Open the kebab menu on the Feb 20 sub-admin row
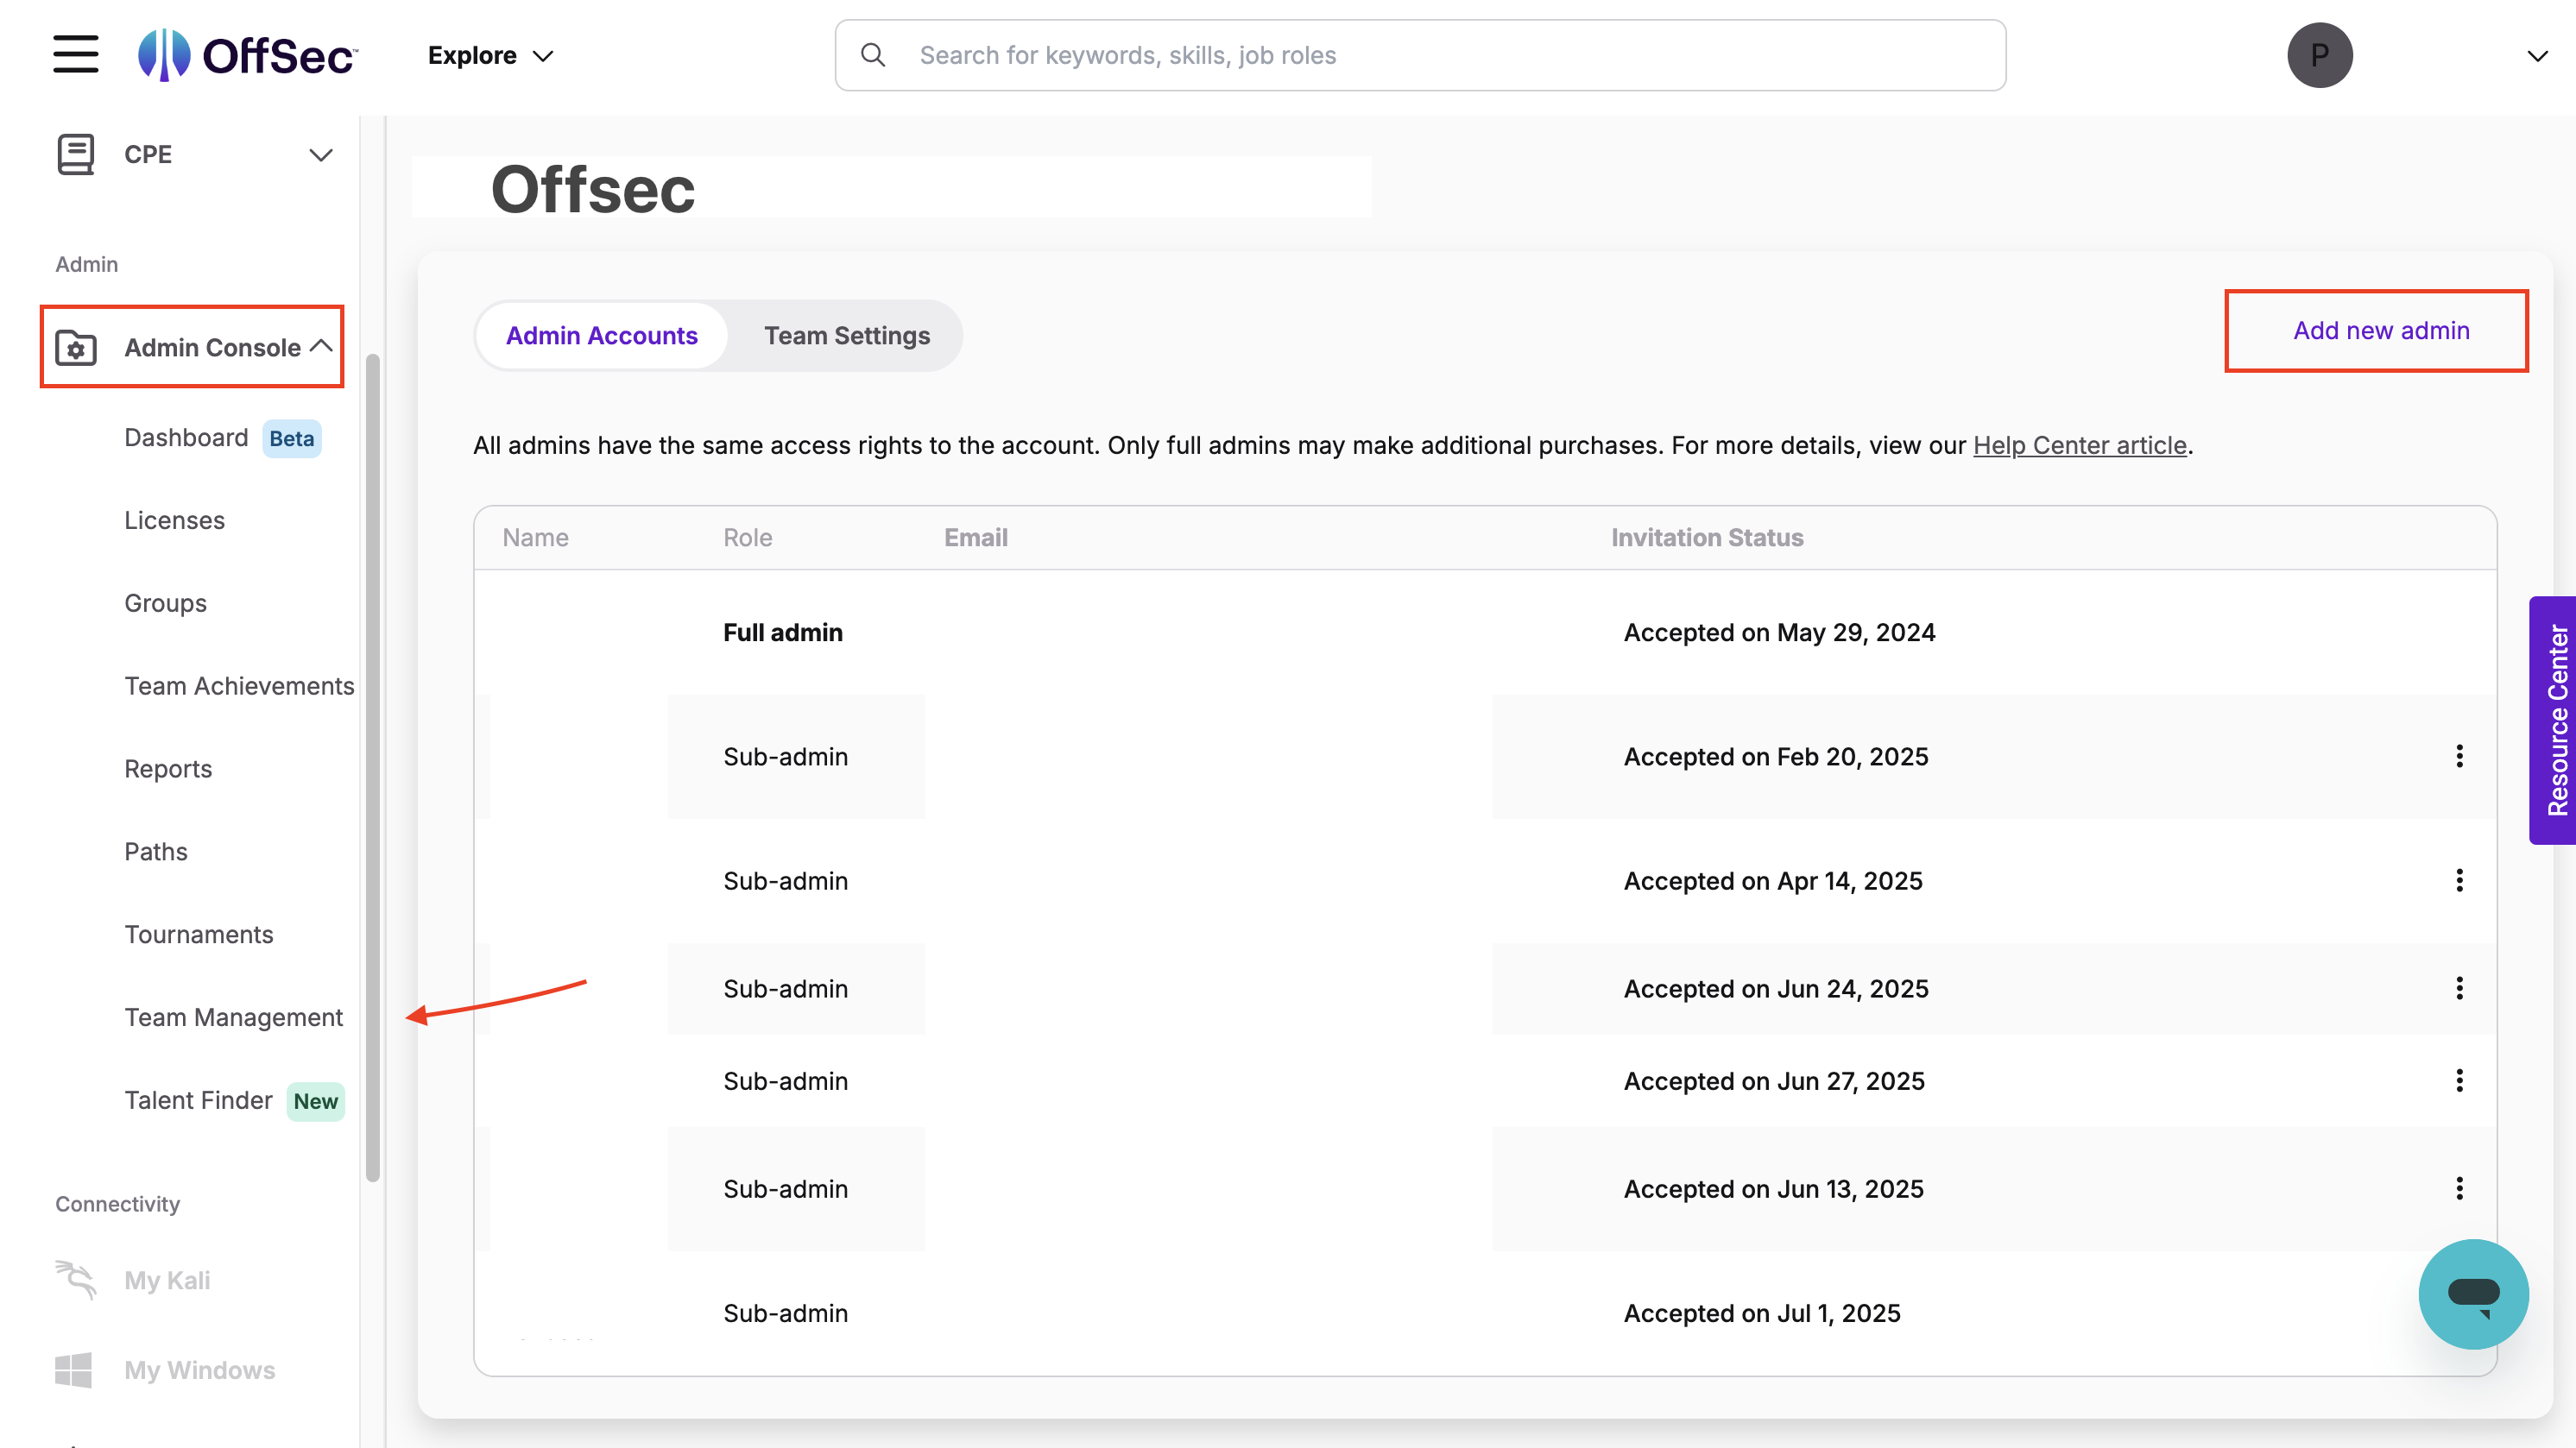The width and height of the screenshot is (2576, 1448). [x=2460, y=757]
